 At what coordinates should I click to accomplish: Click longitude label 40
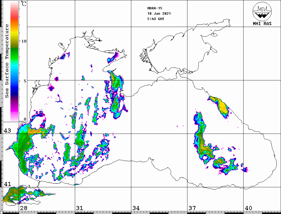[x=248, y=208]
